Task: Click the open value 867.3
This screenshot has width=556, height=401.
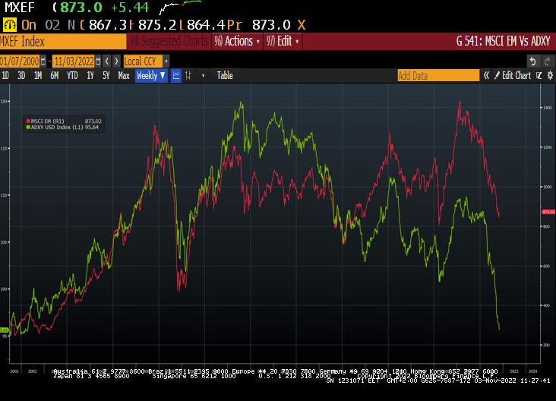Action: coord(108,25)
